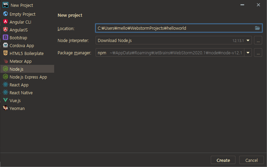
Task: Click the Angular CLI shield icon
Action: click(x=5, y=22)
